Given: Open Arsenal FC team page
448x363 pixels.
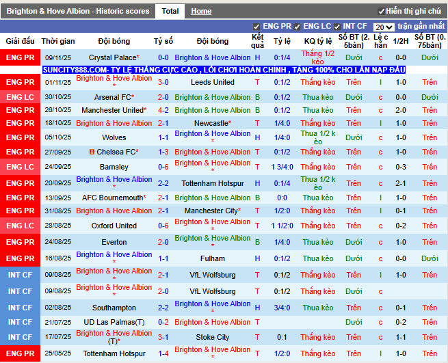Looking at the screenshot, I should (112, 98).
